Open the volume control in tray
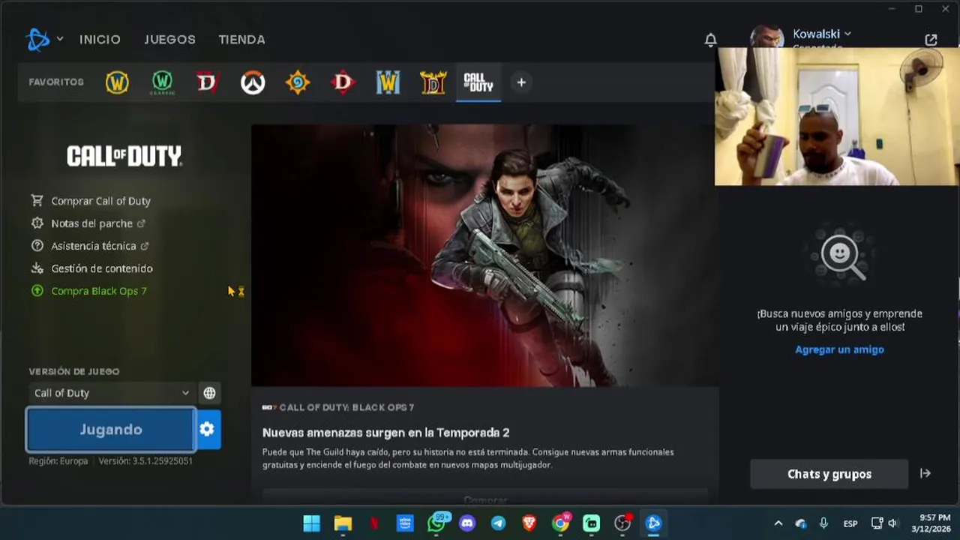This screenshot has height=540, width=960. click(x=892, y=523)
